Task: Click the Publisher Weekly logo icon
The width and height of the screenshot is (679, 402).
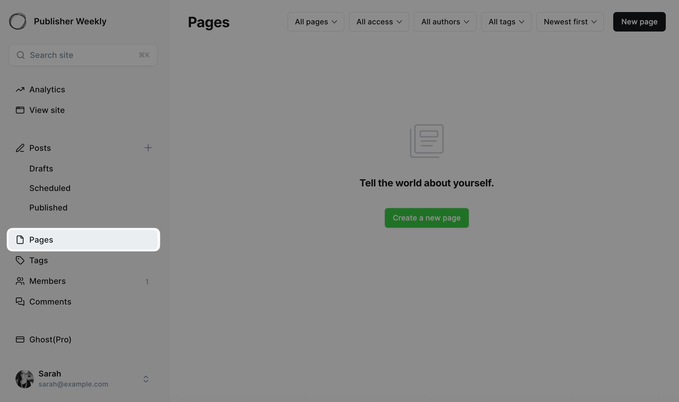Action: [x=18, y=21]
